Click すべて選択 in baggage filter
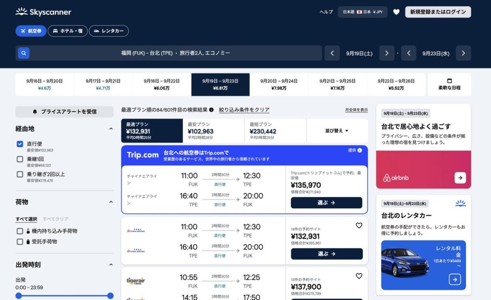This screenshot has width=491, height=300. point(26,219)
